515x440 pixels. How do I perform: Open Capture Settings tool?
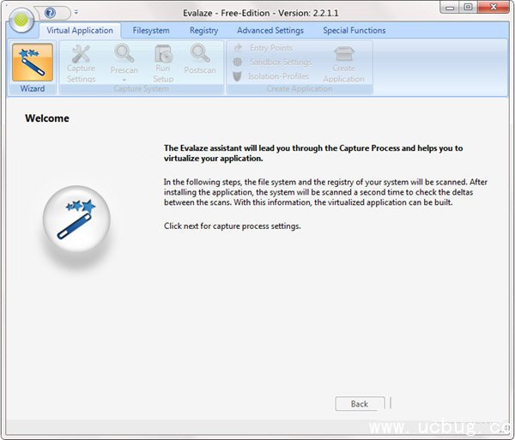click(x=81, y=63)
